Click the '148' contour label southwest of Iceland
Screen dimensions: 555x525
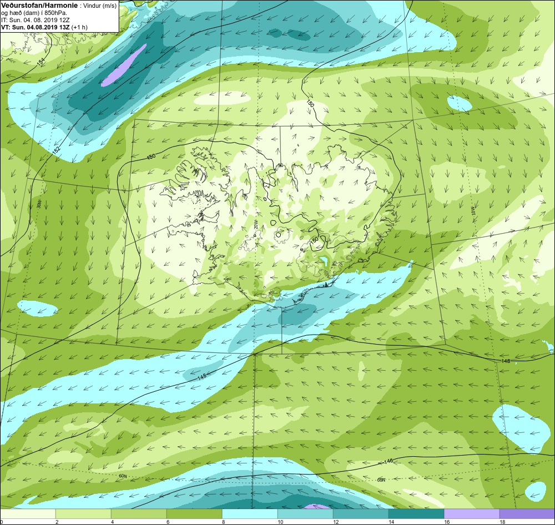point(202,377)
